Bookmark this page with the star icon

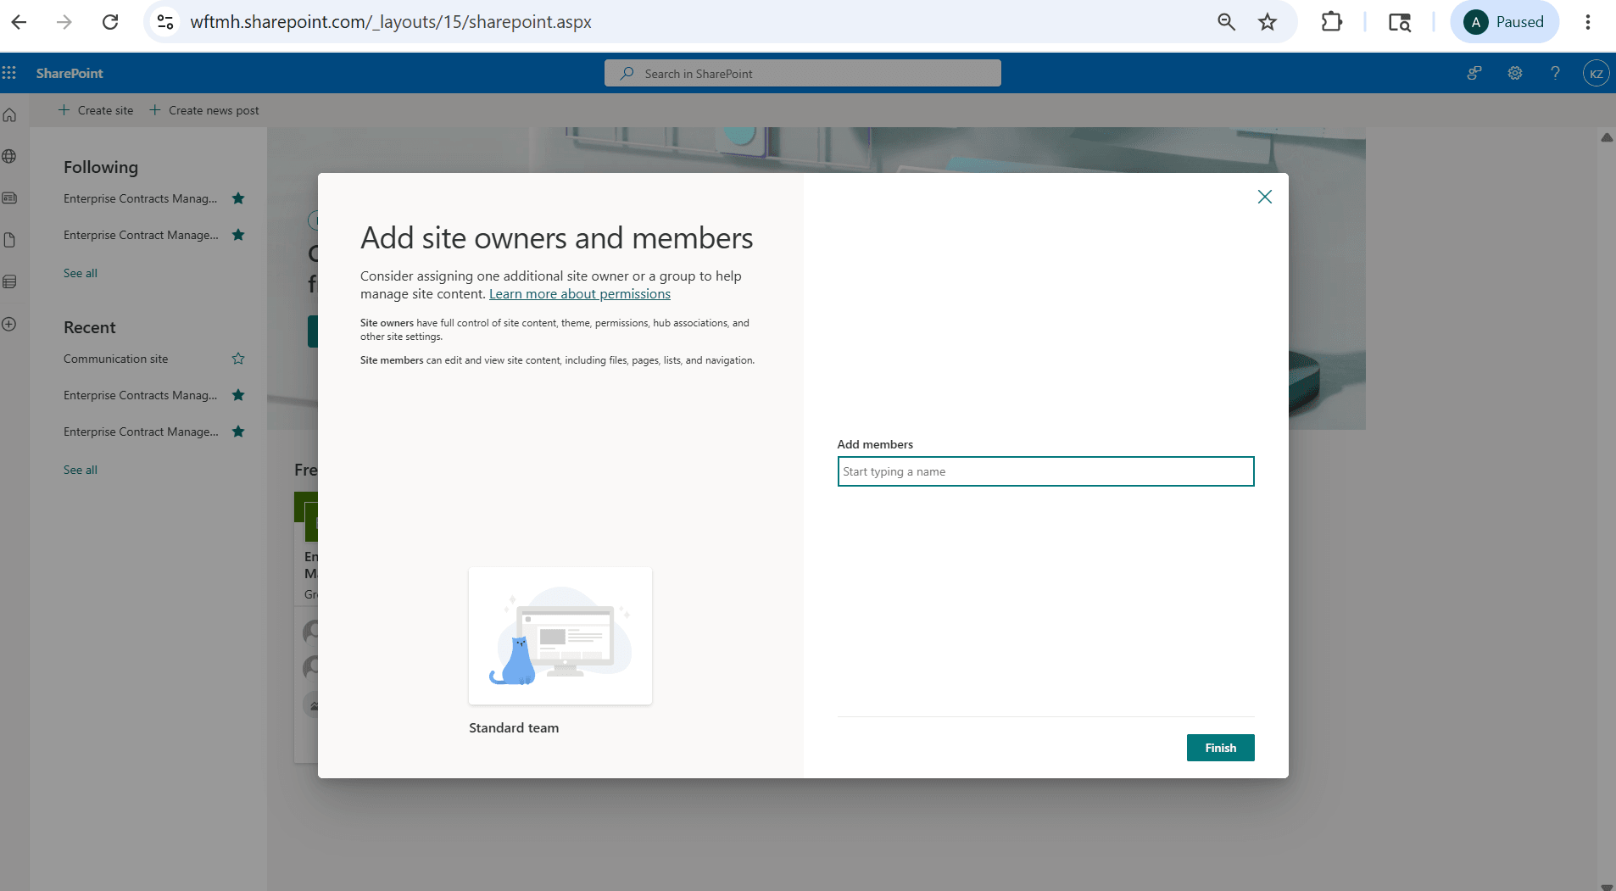point(1268,22)
